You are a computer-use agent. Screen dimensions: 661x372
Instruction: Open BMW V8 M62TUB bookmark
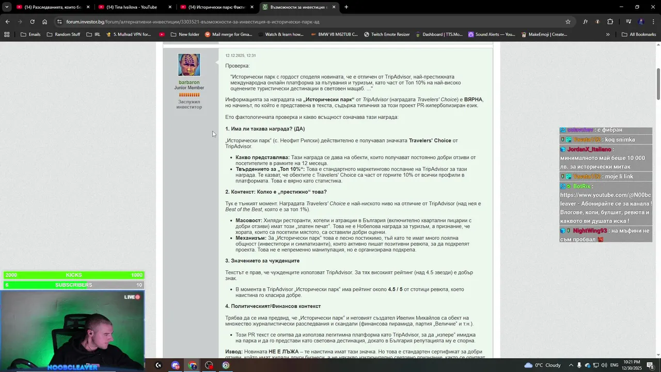pos(334,35)
